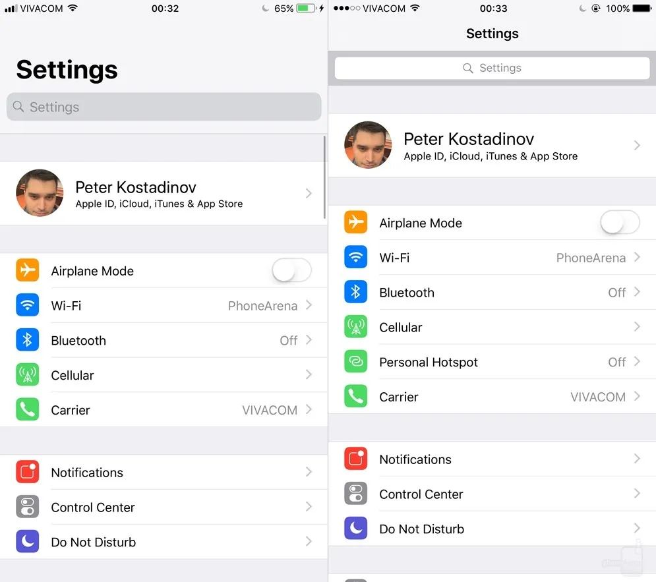Screen dimensions: 656x582
Task: Tap the Notifications icon in left screen
Action: 27,472
